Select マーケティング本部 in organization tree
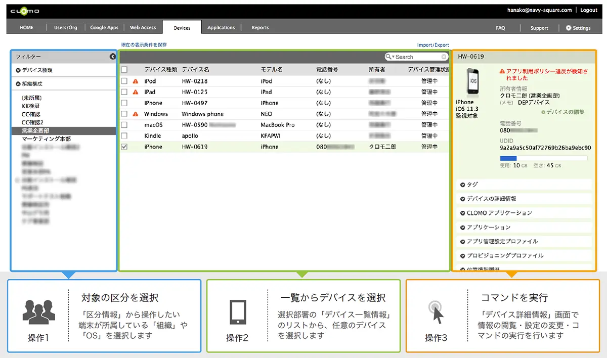The width and height of the screenshot is (607, 358). pos(46,139)
